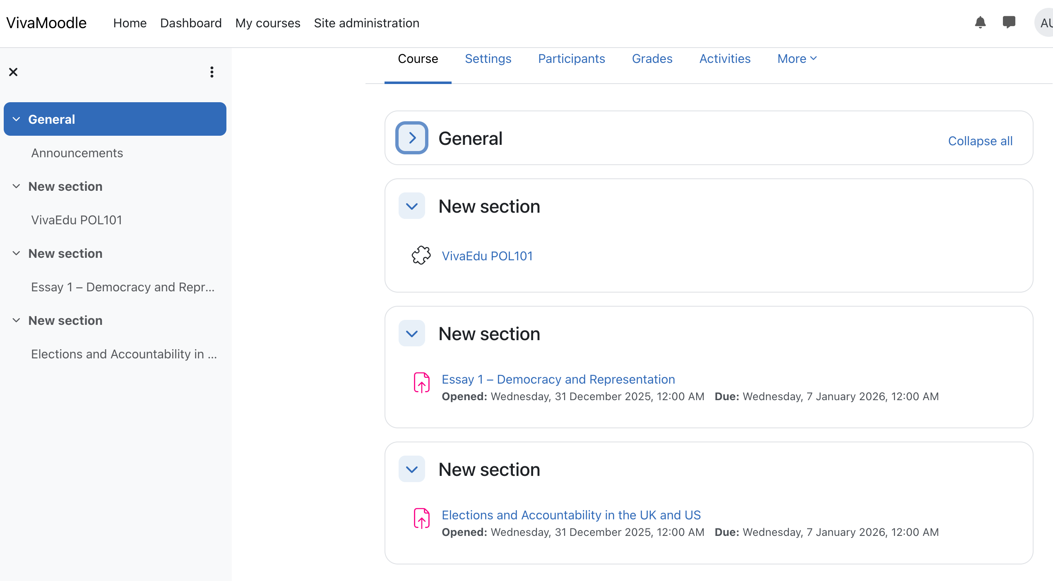1053x581 pixels.
Task: Open the messaging speech bubble icon
Action: click(1009, 22)
